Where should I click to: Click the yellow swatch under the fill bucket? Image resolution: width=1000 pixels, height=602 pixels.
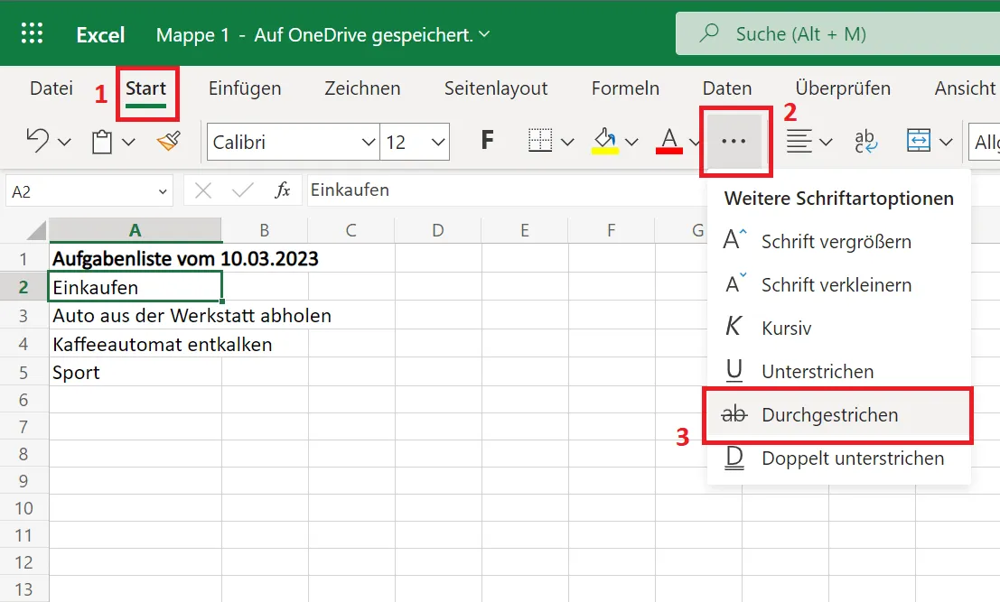tap(605, 151)
